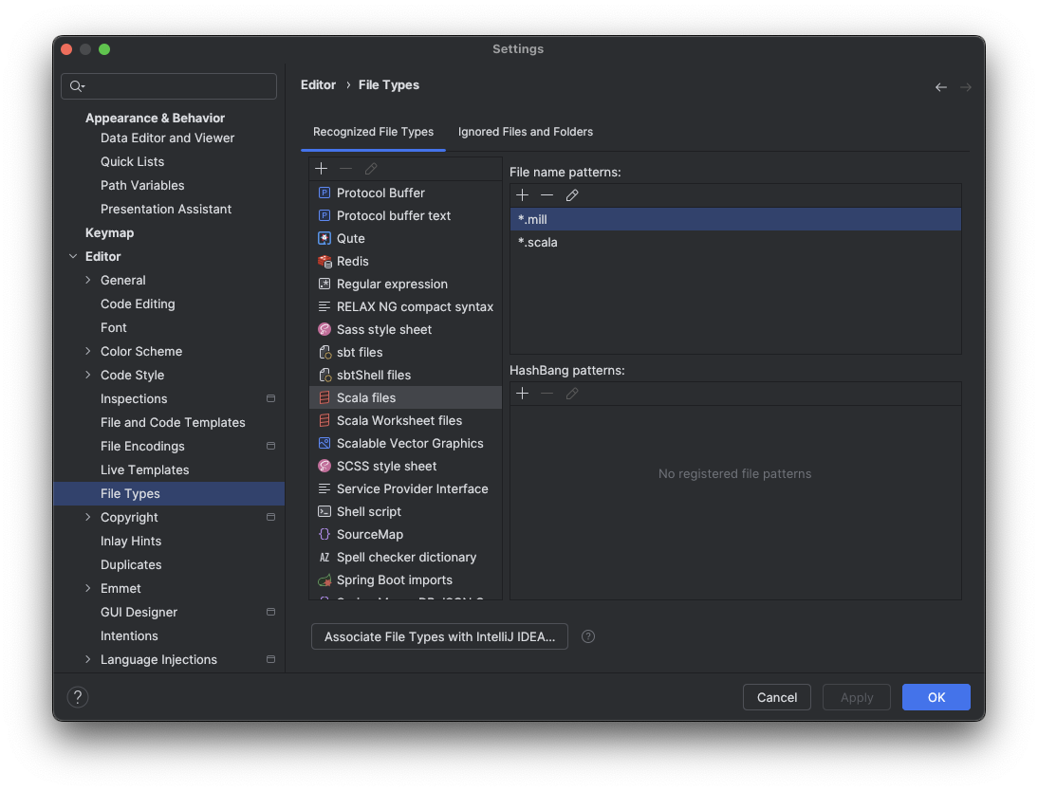The width and height of the screenshot is (1038, 791).
Task: Add a new HashBang pattern
Action: pyautogui.click(x=522, y=393)
